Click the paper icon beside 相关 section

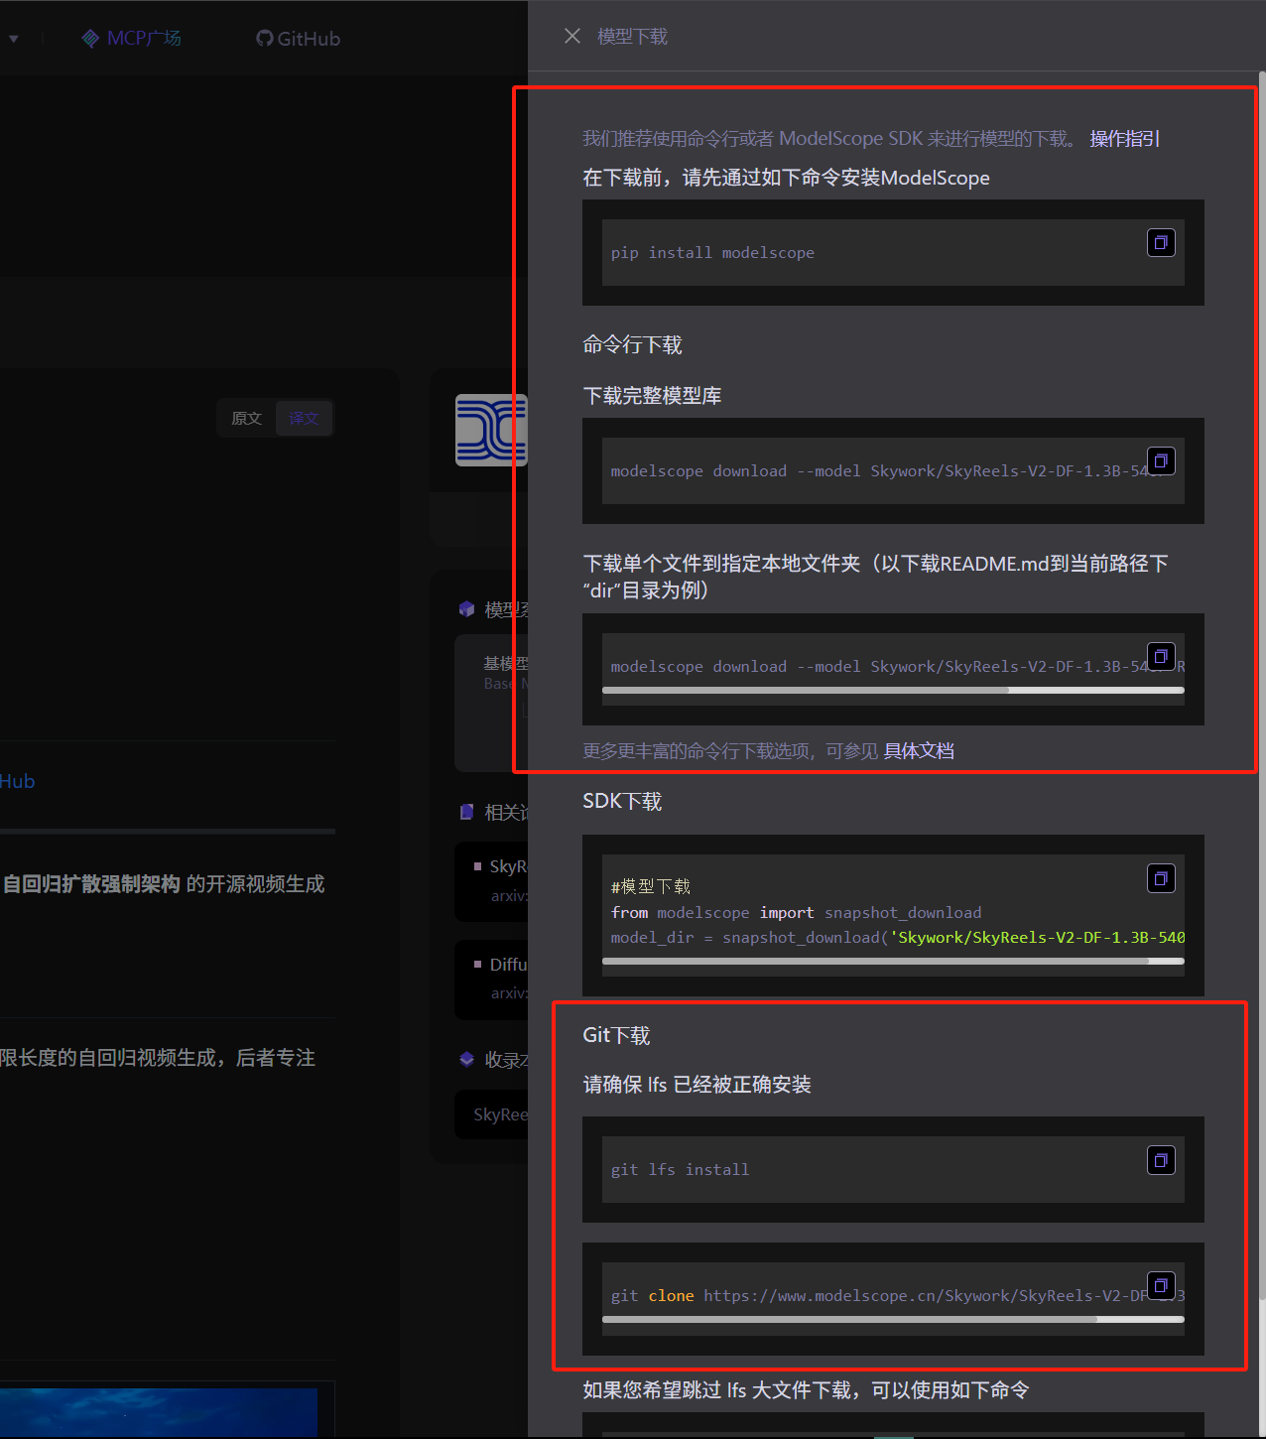point(466,812)
